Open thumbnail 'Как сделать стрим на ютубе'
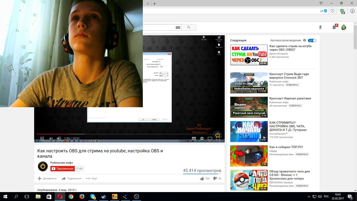Viewport: 357px width, 201px height. 249,55
